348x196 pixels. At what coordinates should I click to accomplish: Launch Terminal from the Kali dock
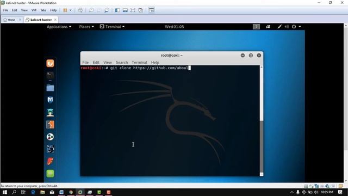pos(50,76)
